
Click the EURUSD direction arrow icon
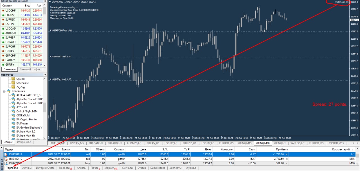tap(3, 19)
